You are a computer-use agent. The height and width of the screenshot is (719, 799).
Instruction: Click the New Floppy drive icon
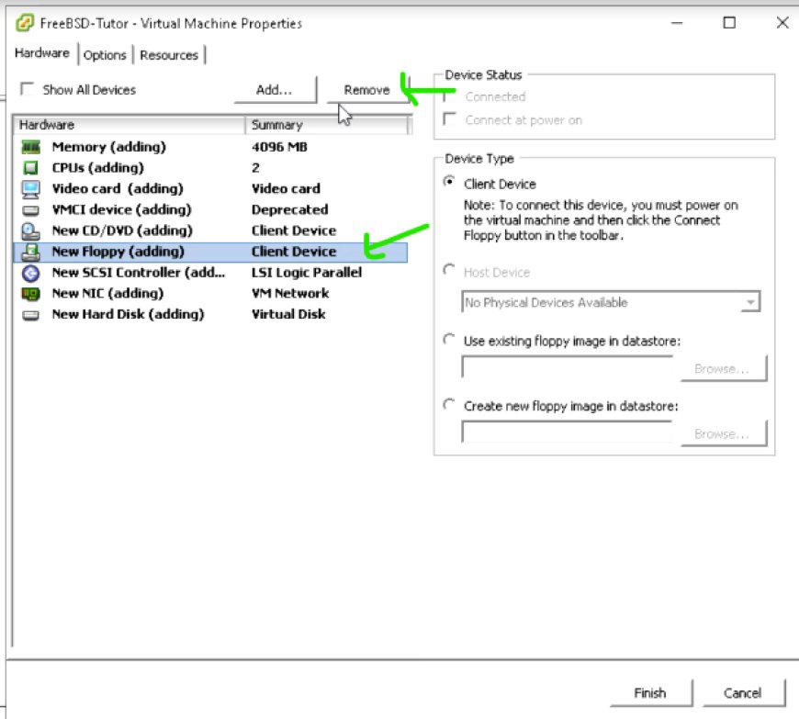pos(30,253)
